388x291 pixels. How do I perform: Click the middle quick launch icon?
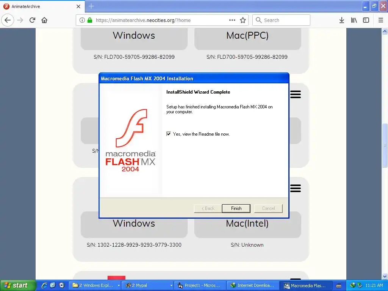coord(53,285)
